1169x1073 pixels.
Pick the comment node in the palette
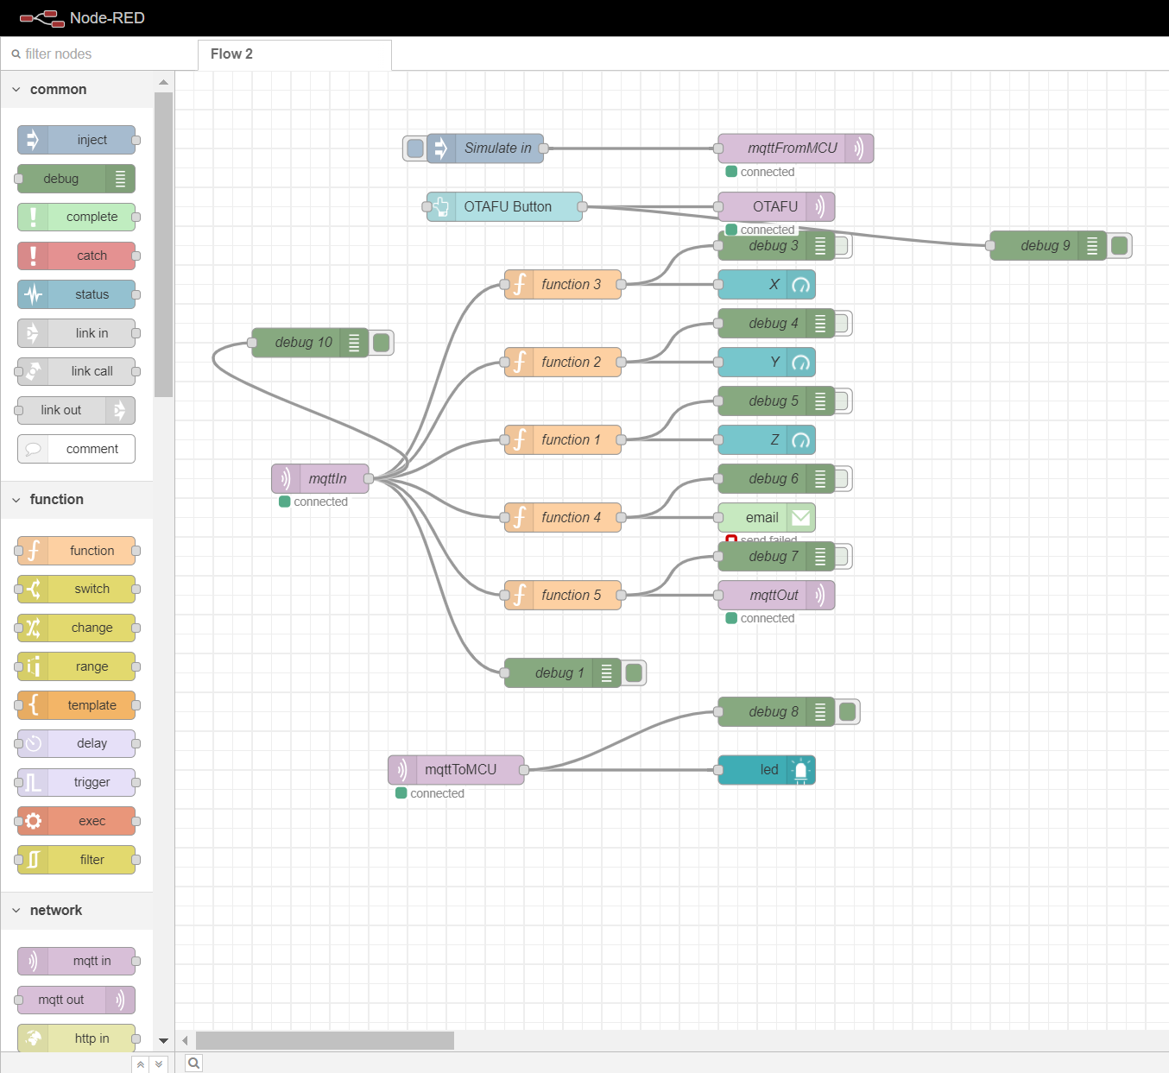tap(76, 449)
